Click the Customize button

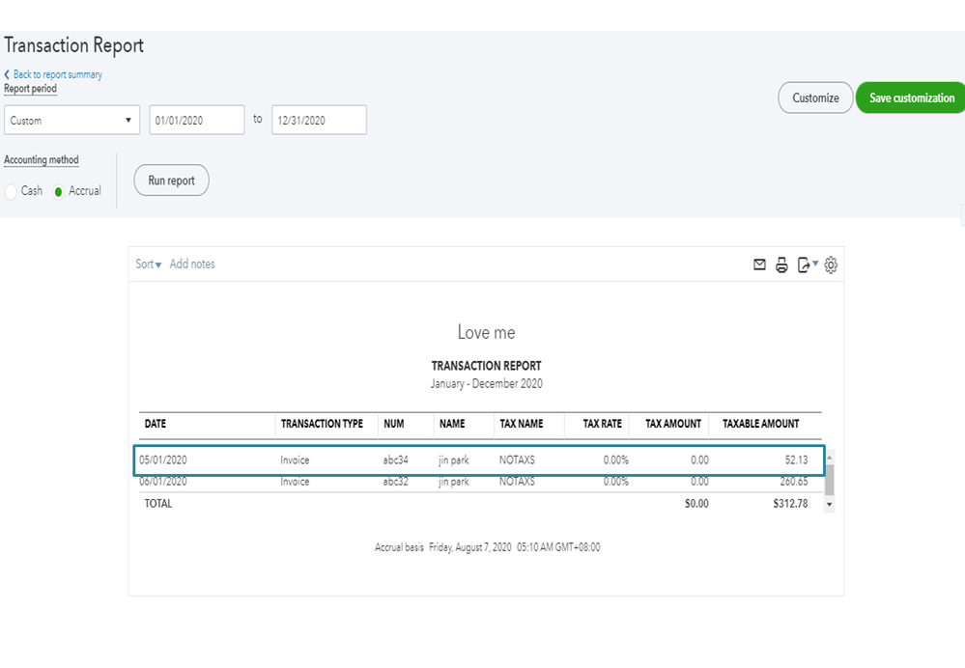815,97
